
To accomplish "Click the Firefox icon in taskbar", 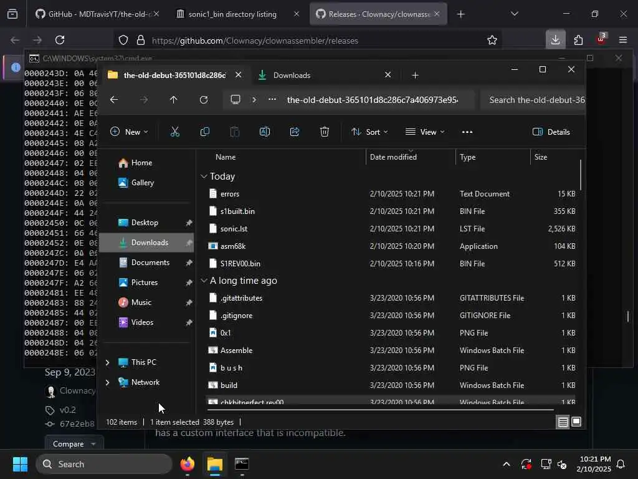I will tap(188, 464).
